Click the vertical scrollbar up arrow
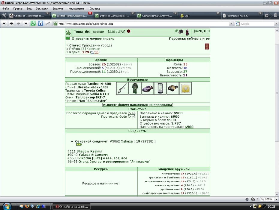The height and width of the screenshot is (210, 279). [x=277, y=30]
